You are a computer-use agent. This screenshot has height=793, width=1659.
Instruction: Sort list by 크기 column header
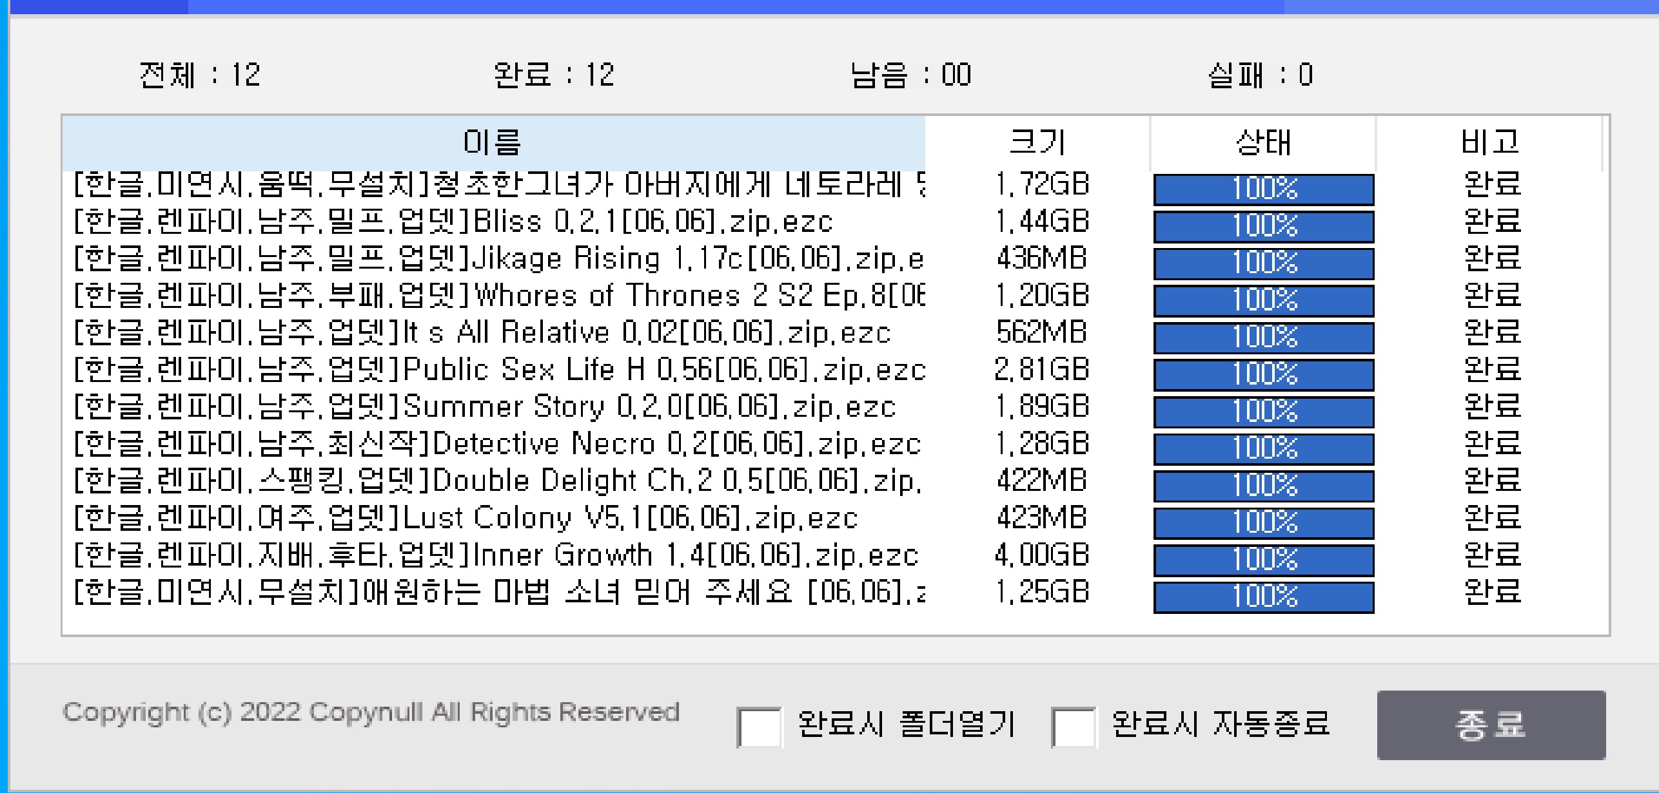(1037, 142)
